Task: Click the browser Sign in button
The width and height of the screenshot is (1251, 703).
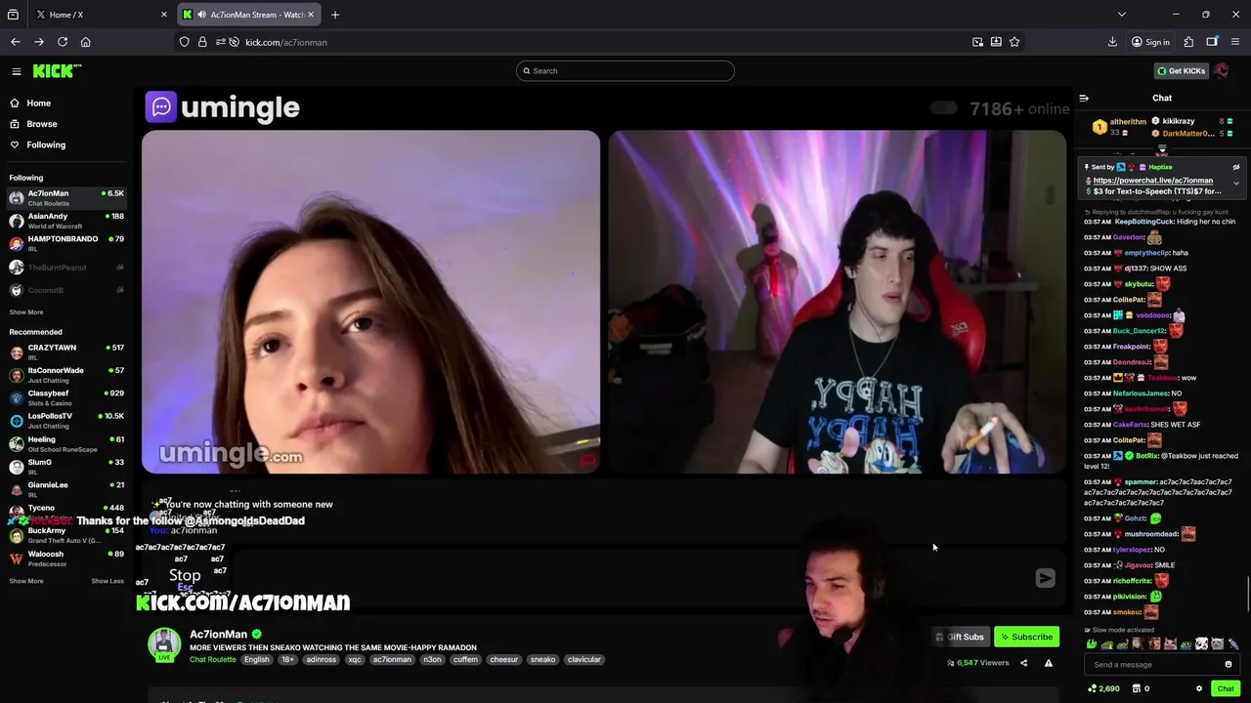Action: click(x=1150, y=42)
